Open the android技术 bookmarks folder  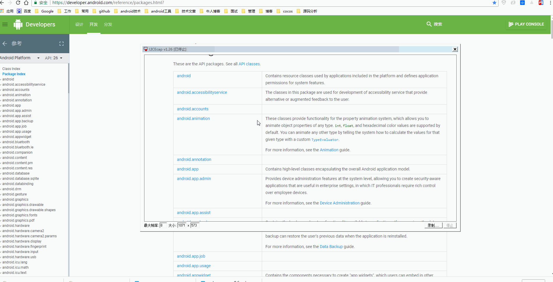click(x=128, y=11)
